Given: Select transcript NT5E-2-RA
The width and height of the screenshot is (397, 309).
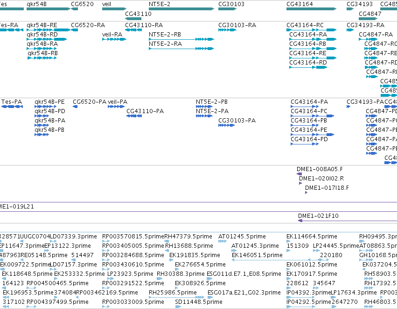Looking at the screenshot, I should (x=181, y=49).
